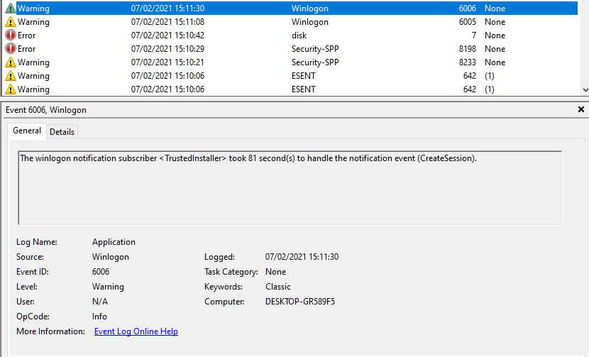The width and height of the screenshot is (589, 357).
Task: Click the 'Event 6006, Winlogon' pane title
Action: pos(46,110)
